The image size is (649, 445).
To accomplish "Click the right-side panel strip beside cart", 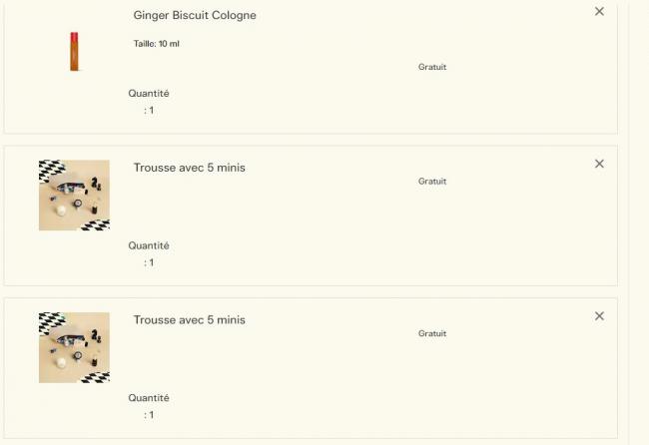I will click(636, 220).
